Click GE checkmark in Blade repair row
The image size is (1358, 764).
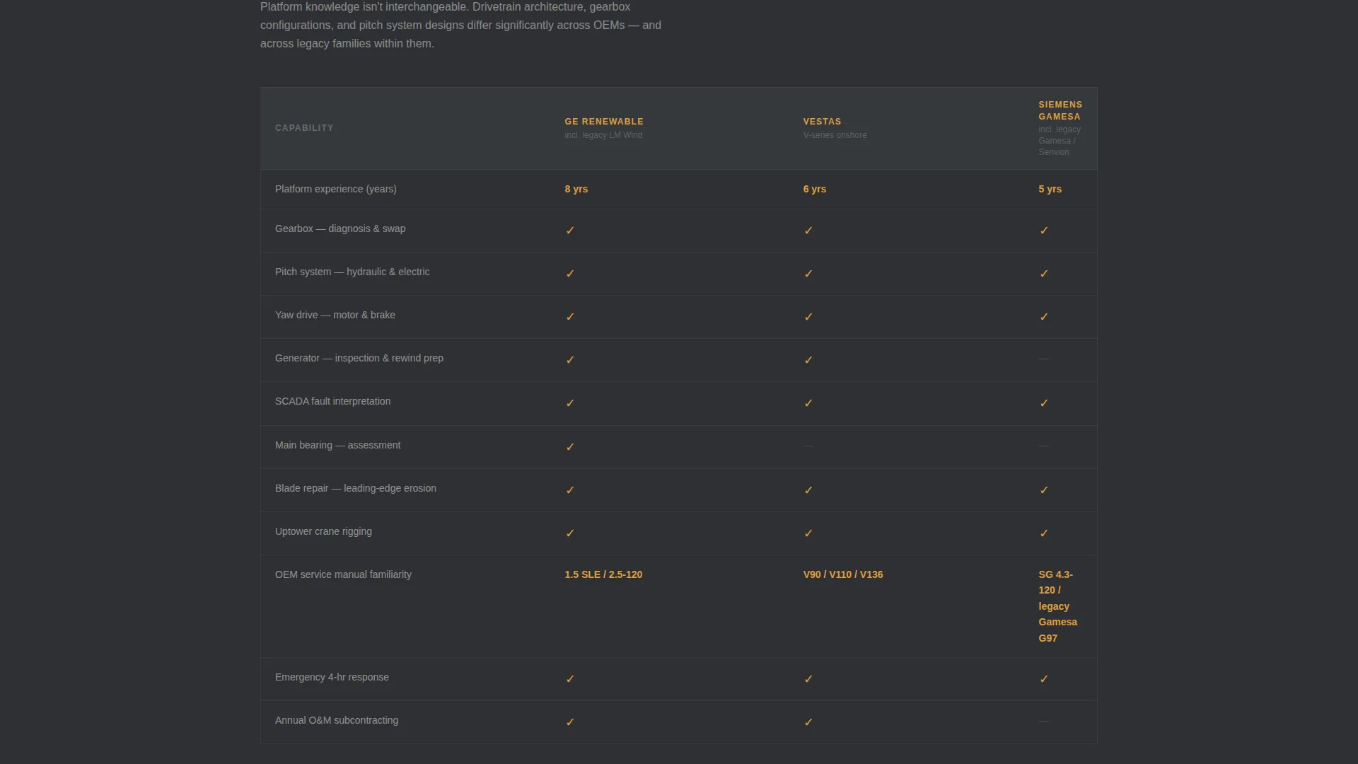pos(570,490)
